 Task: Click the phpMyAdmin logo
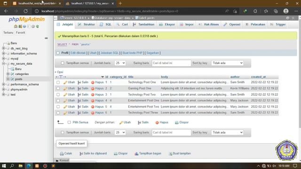[26, 19]
